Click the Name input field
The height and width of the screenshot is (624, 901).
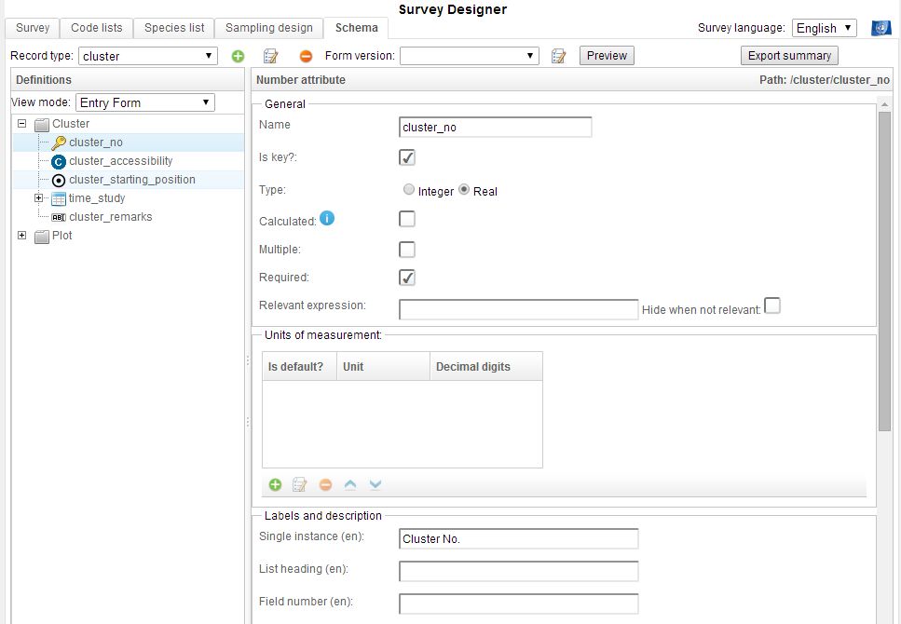pyautogui.click(x=496, y=128)
